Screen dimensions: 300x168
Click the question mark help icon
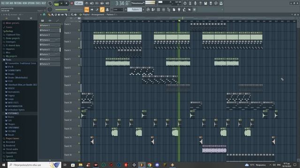(201, 3)
